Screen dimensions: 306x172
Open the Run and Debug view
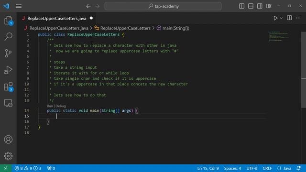pyautogui.click(x=8, y=70)
